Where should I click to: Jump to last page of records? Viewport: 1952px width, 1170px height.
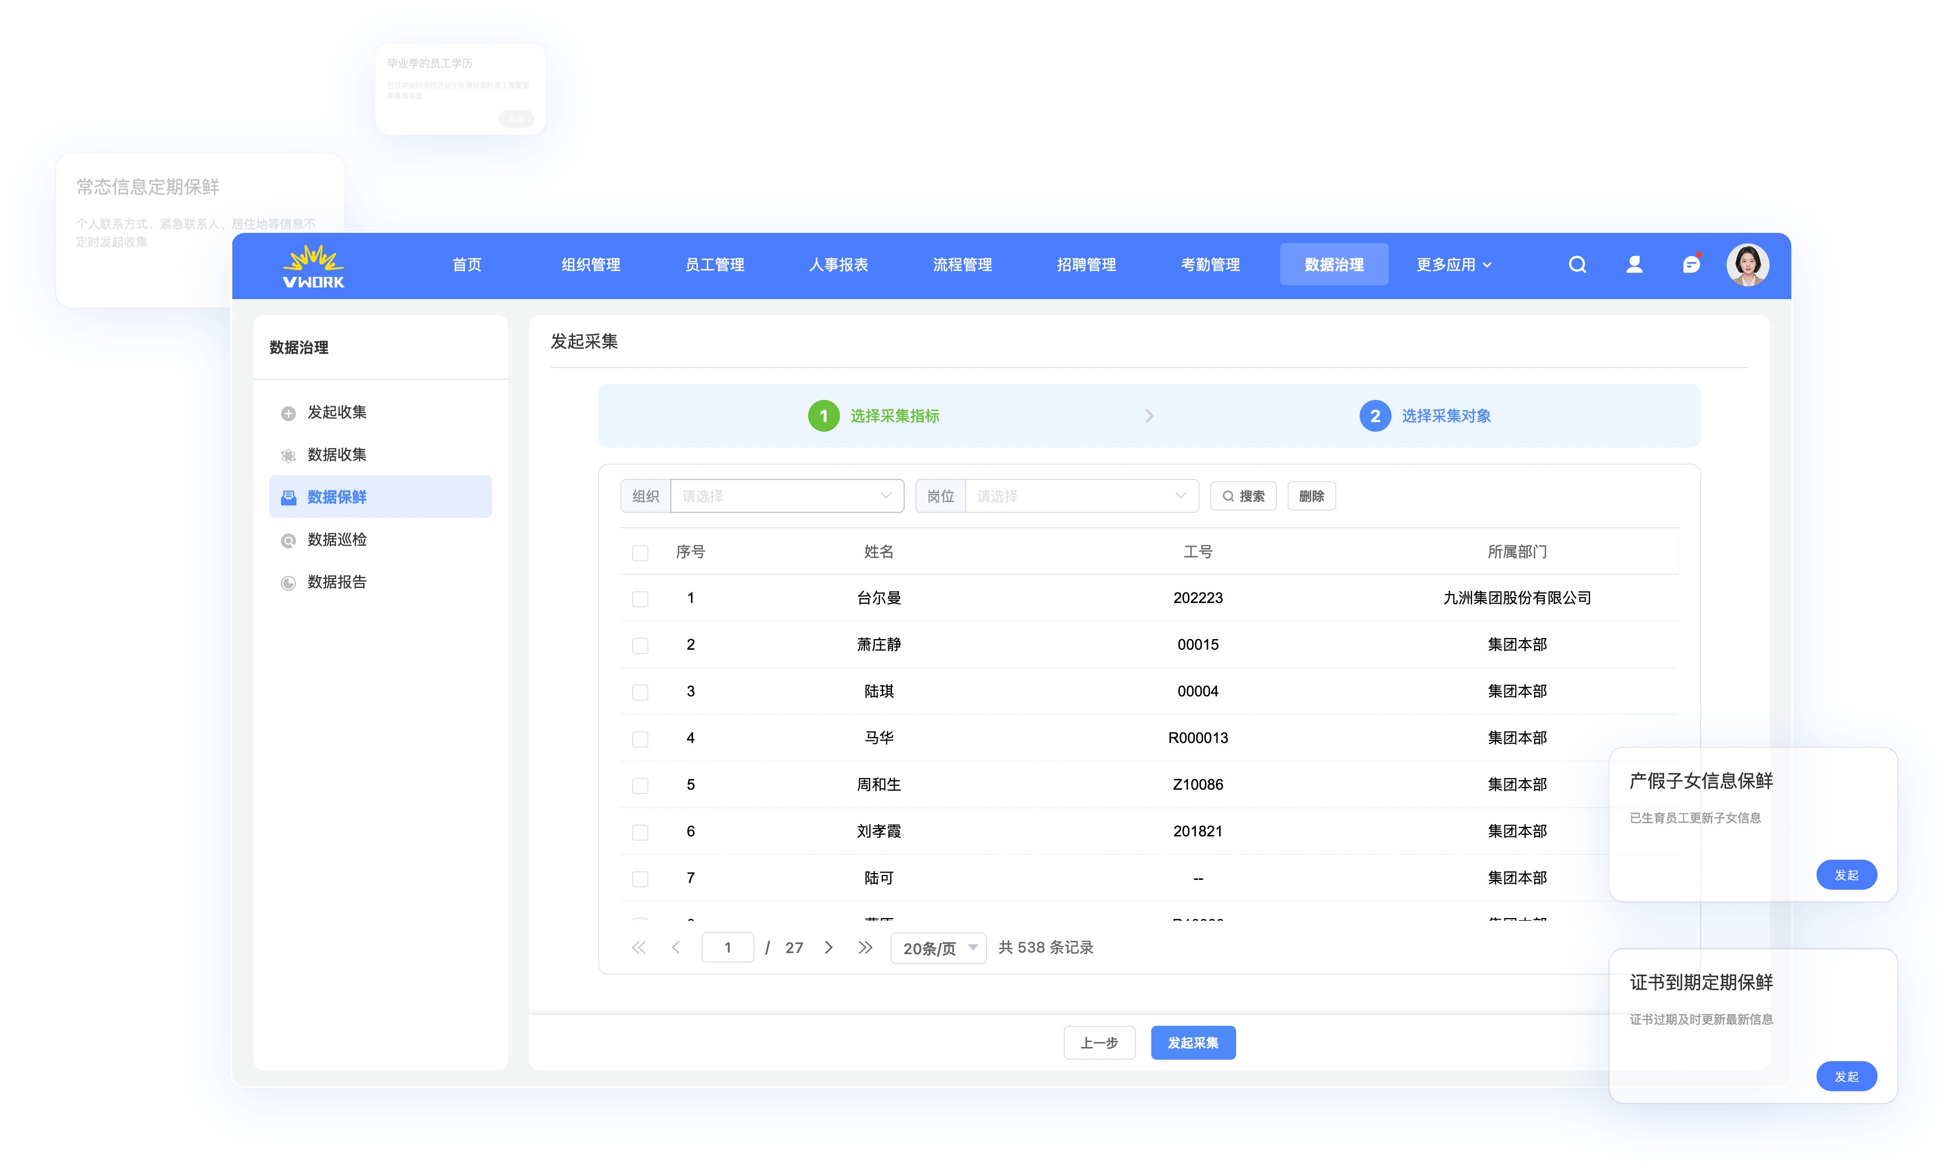pos(865,948)
